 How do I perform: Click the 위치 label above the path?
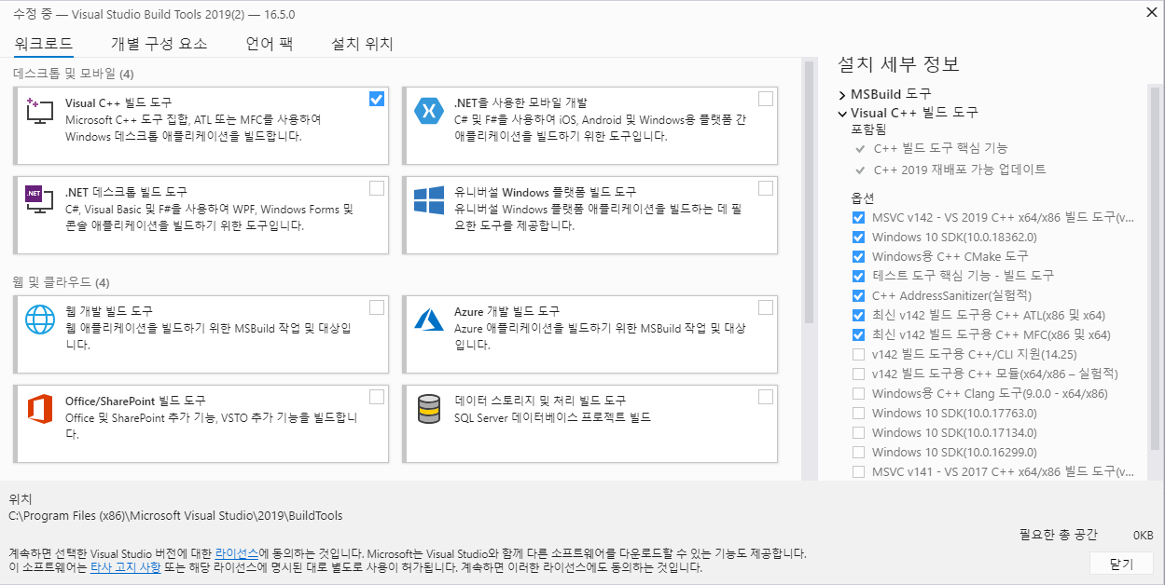tap(21, 499)
